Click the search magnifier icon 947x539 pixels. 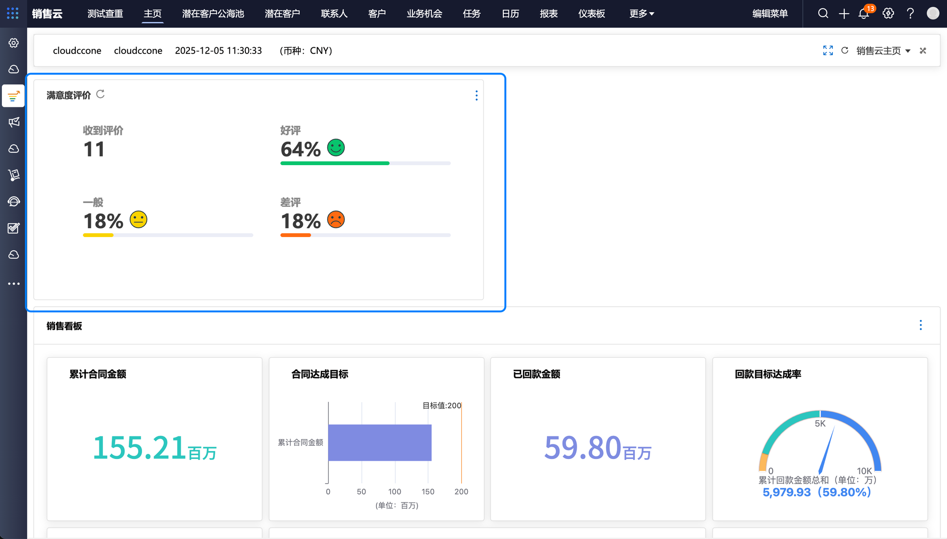tap(823, 13)
